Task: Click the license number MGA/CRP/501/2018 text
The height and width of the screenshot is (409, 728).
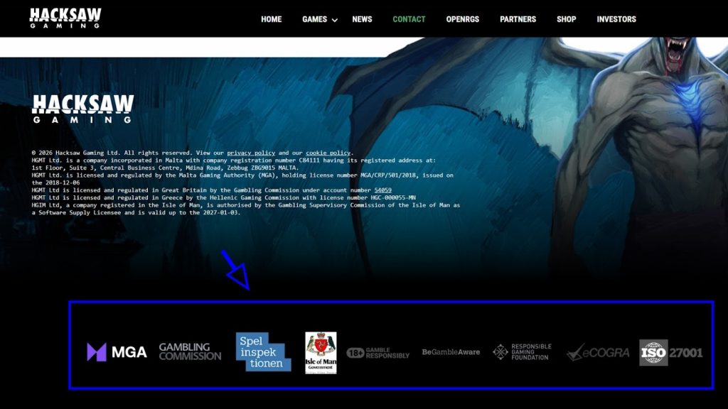Action: click(389, 175)
